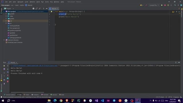Screen dimensions: 183x103
Task: Open the Version Control tool window
Action: (9, 95)
